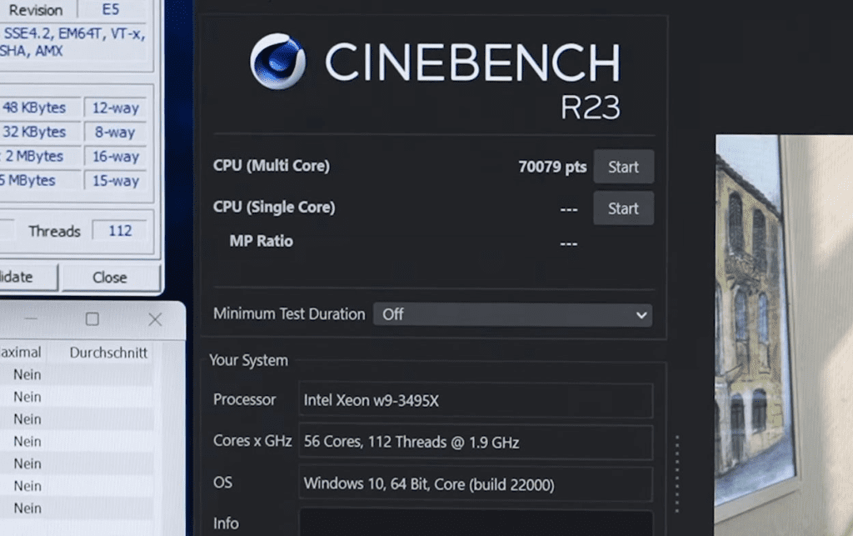Viewport: 853px width, 536px height.
Task: Click the Revision value E5 in CPU-Z
Action: pos(111,9)
